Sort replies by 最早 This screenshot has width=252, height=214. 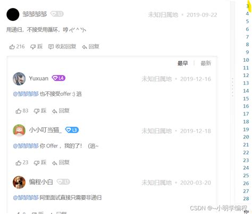point(183,63)
